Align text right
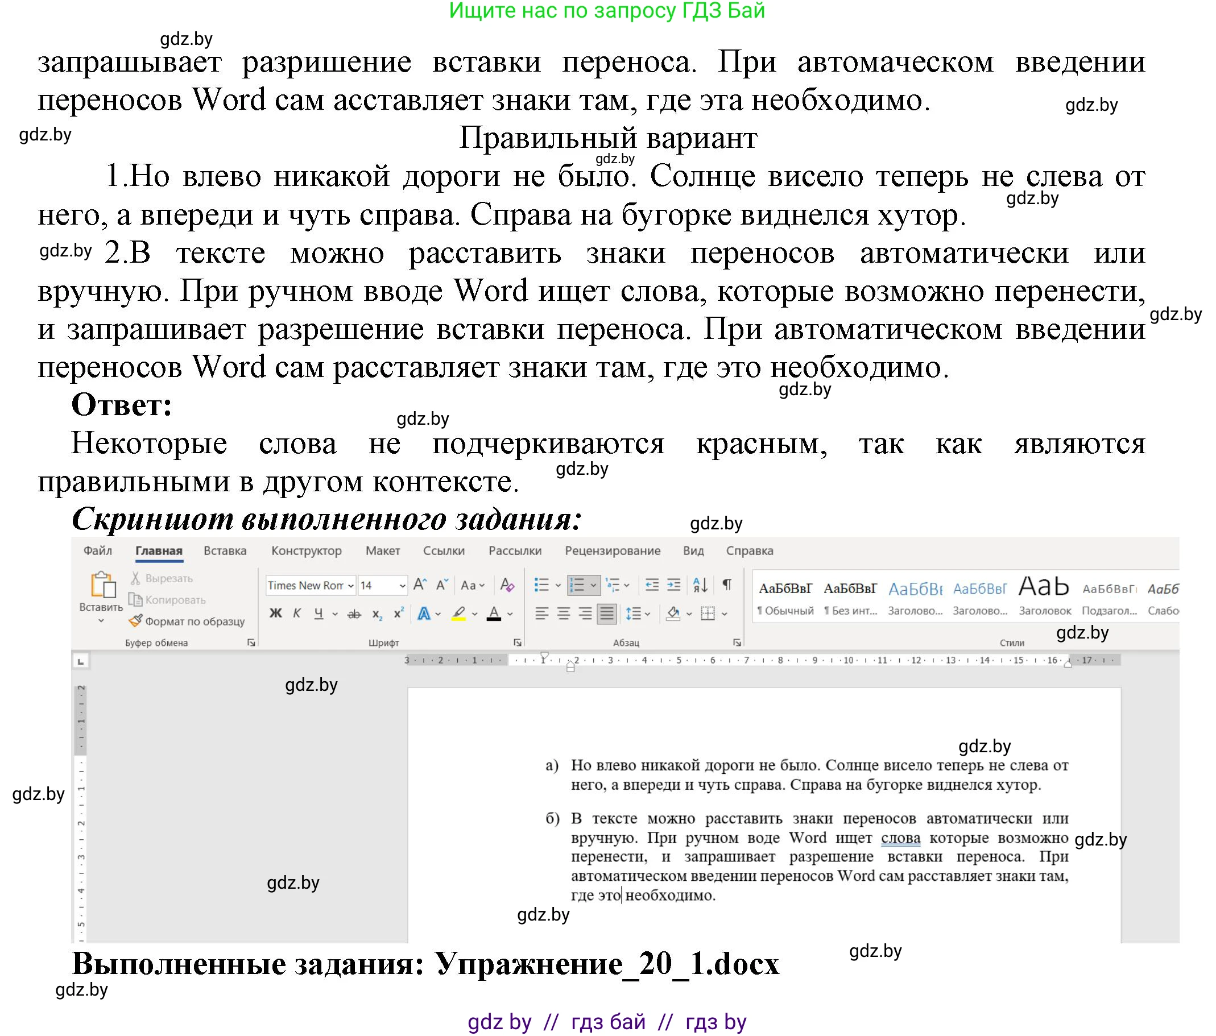 (x=585, y=614)
